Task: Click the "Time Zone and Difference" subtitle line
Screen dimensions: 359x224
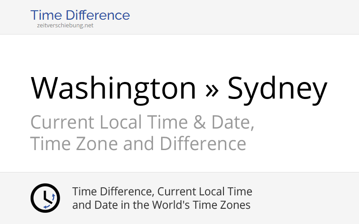Action: click(x=138, y=144)
